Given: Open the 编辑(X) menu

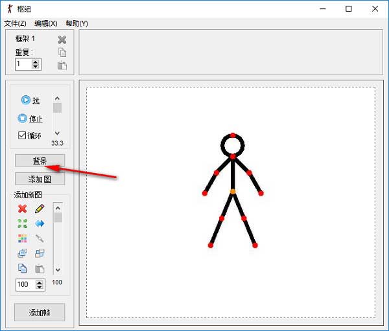Looking at the screenshot, I should coord(46,23).
